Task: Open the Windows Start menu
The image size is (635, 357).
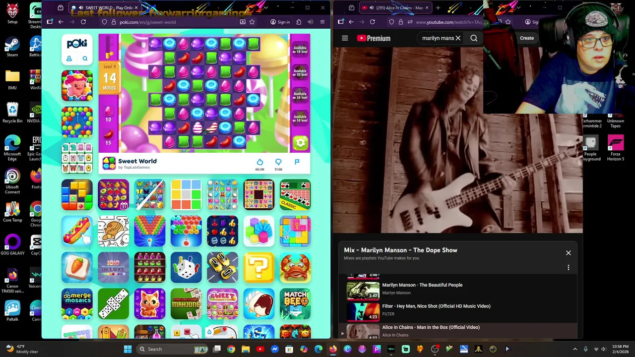Action: (127, 349)
